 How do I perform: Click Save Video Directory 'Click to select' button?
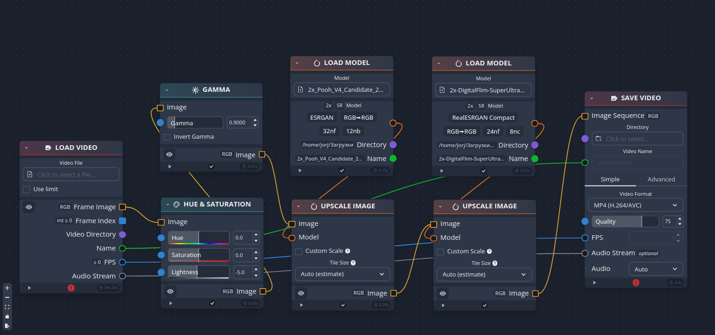click(638, 139)
